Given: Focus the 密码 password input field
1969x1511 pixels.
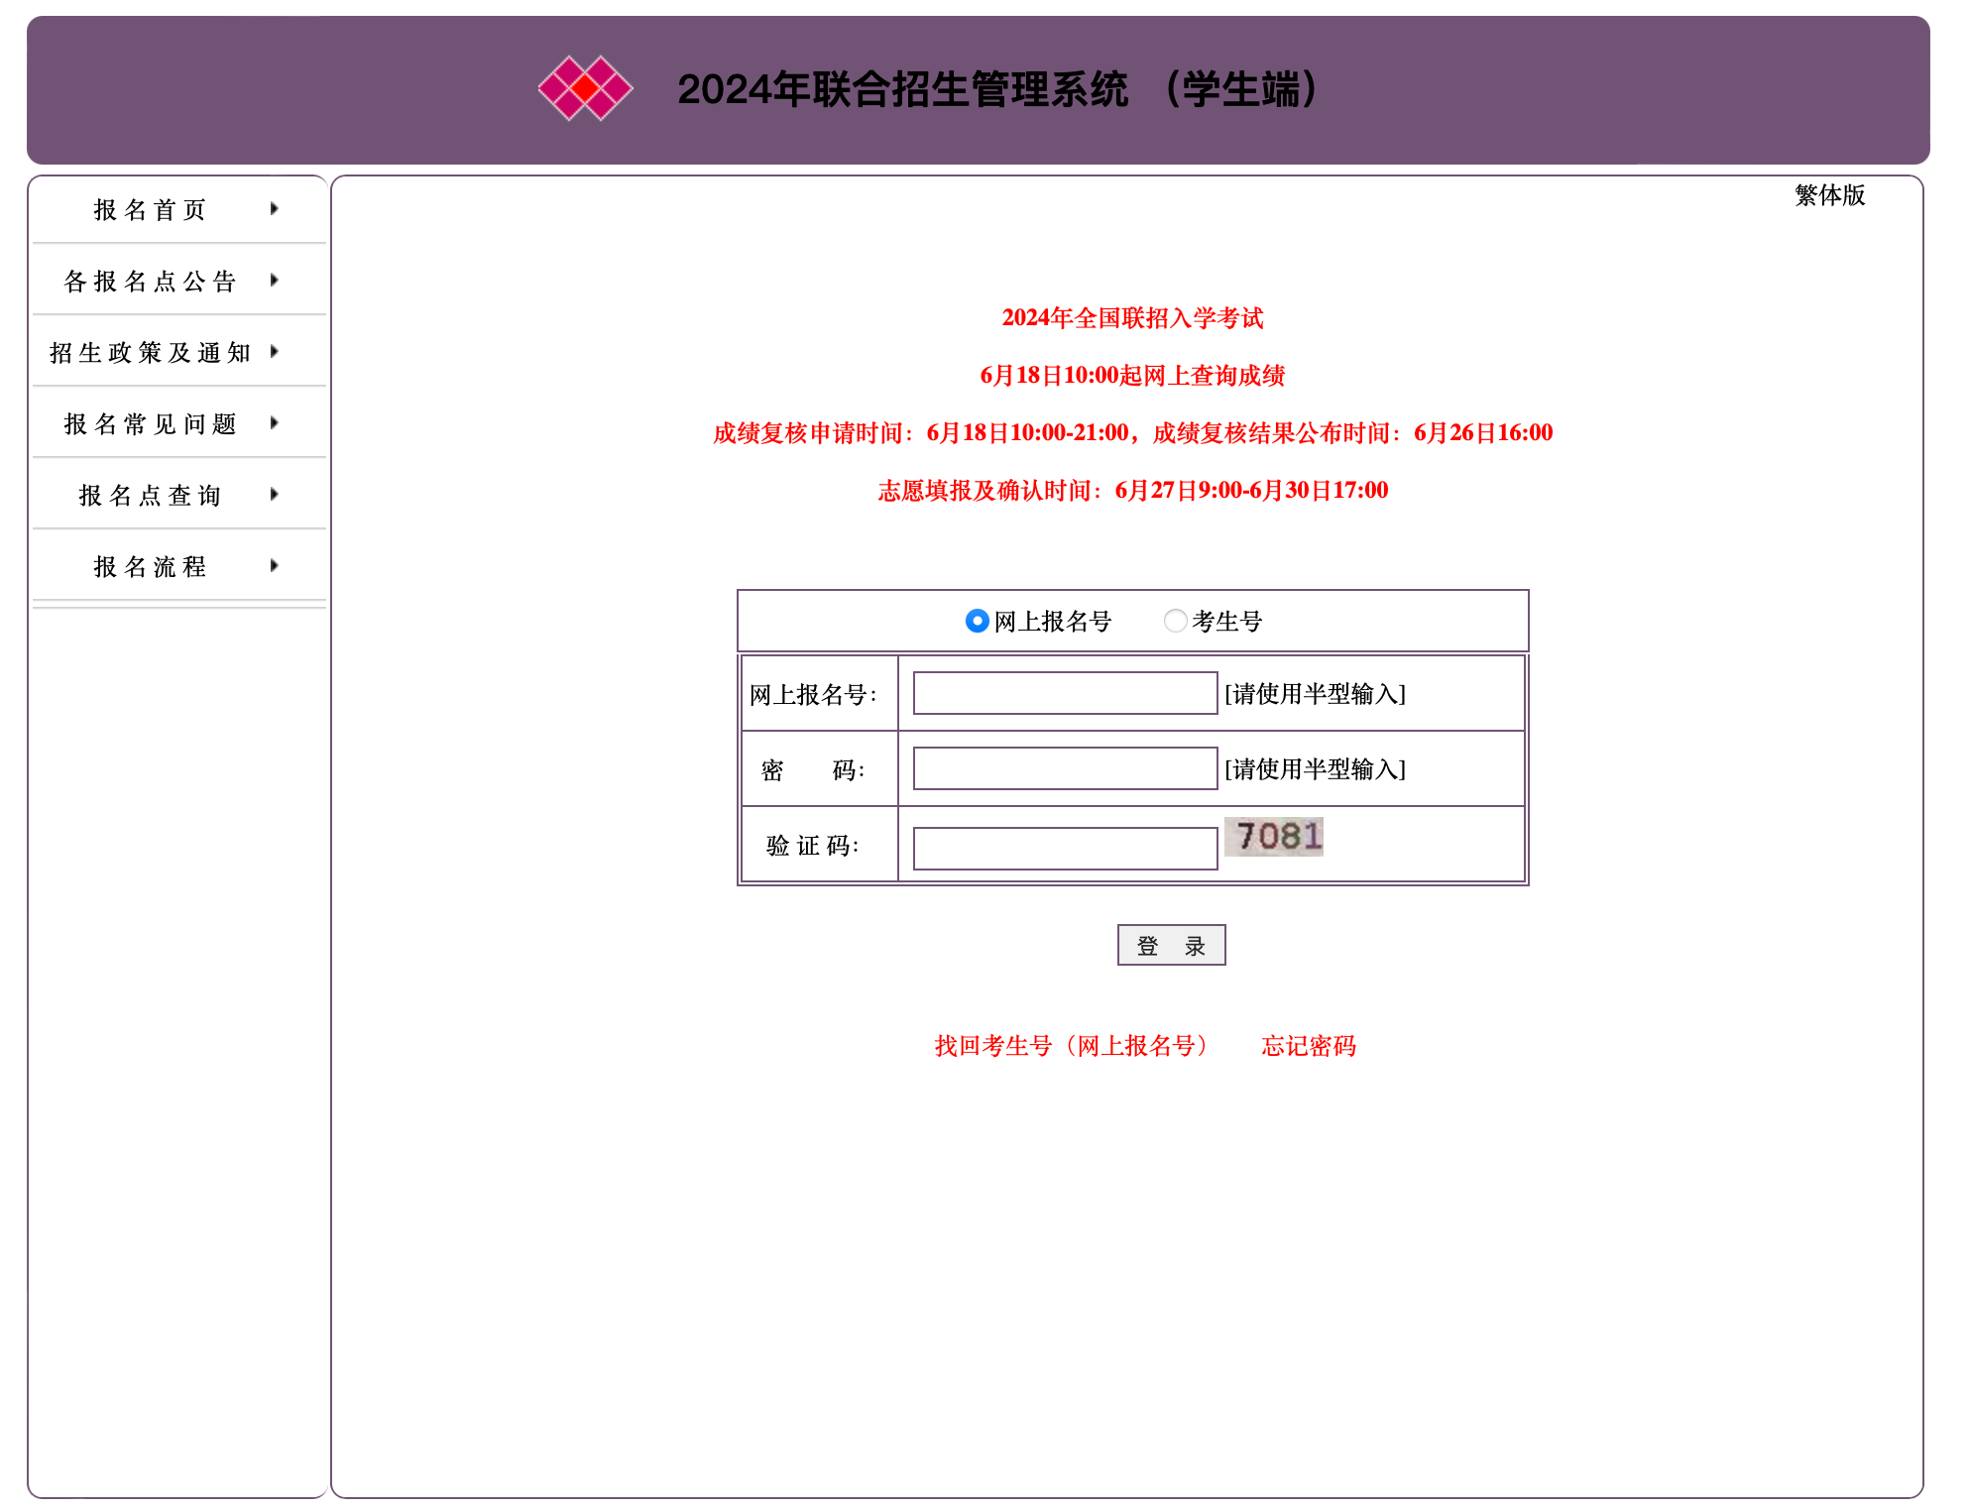Looking at the screenshot, I should point(1065,768).
